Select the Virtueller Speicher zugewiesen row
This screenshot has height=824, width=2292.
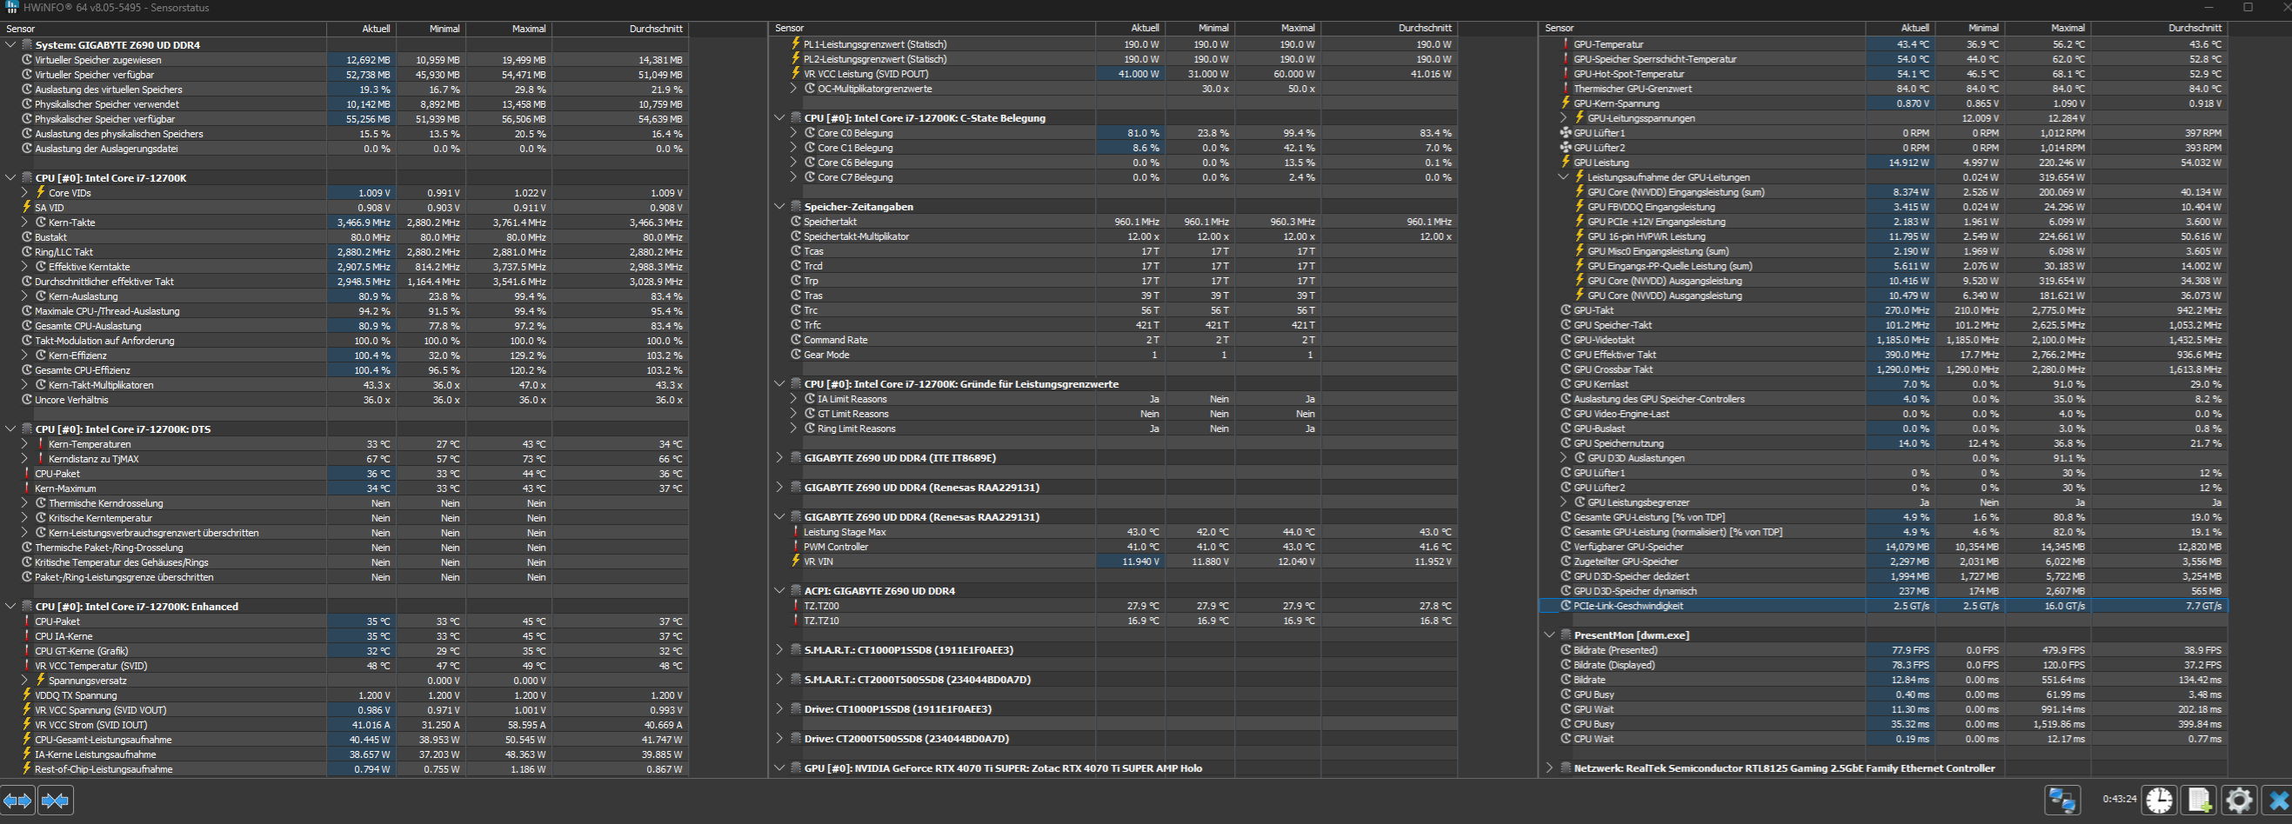pos(344,60)
